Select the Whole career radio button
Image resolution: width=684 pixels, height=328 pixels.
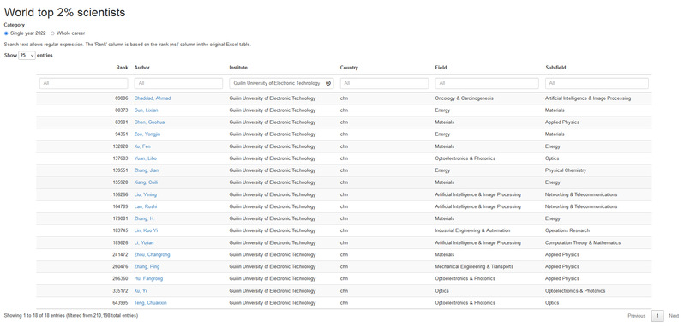point(53,33)
